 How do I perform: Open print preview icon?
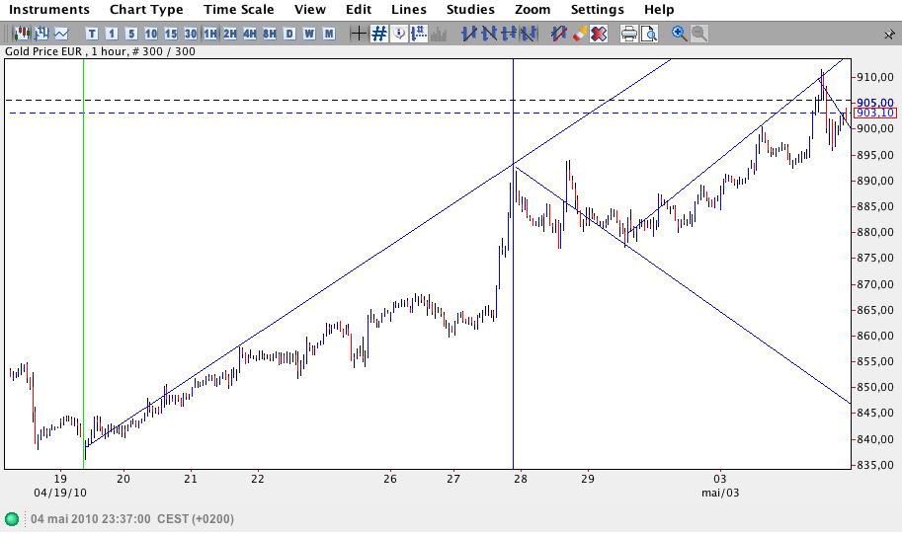(648, 34)
